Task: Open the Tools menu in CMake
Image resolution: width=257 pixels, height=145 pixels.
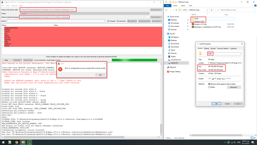Action: pos(8,5)
